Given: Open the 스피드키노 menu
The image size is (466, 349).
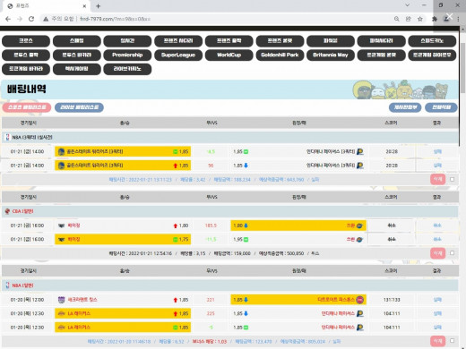Looking at the screenshot, I should click(432, 41).
